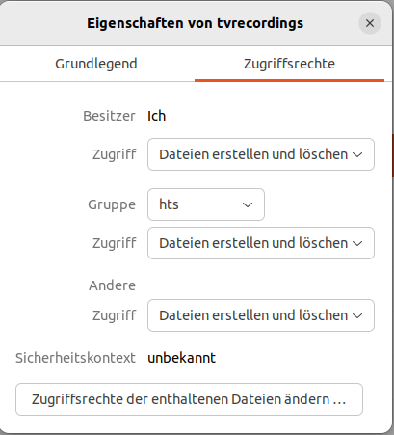Expand the group's Zugriff access dropdown
Viewport: 394px width, 435px height.
point(261,243)
